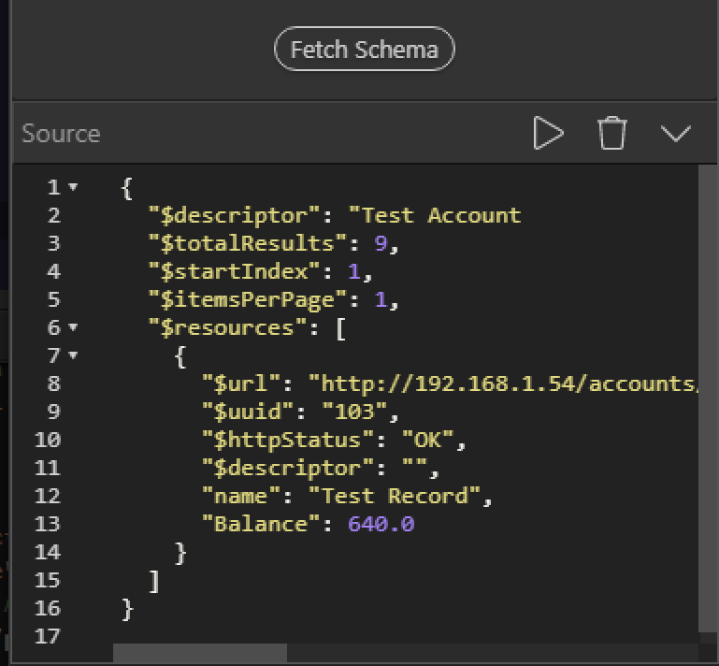This screenshot has height=666, width=719.
Task: Click the "Test Account" descriptor text
Action: 435,215
